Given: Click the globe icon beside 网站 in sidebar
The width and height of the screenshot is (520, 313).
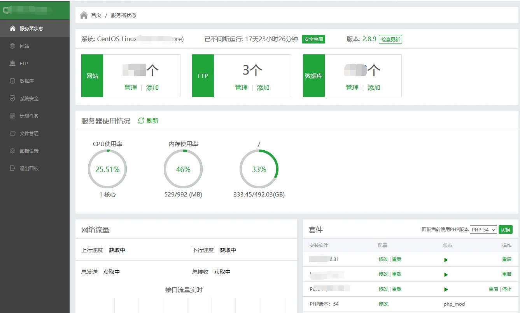Looking at the screenshot, I should pos(12,46).
